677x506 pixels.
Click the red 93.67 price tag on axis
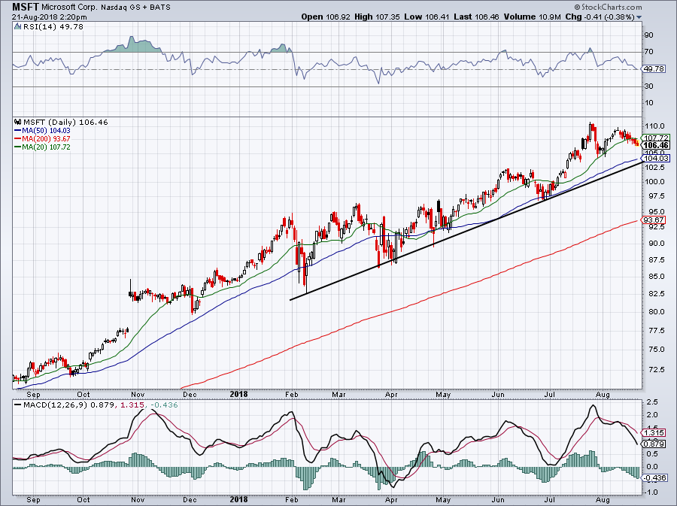pyautogui.click(x=654, y=220)
